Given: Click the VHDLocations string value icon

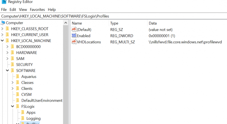Looking at the screenshot, I should click(74, 42).
